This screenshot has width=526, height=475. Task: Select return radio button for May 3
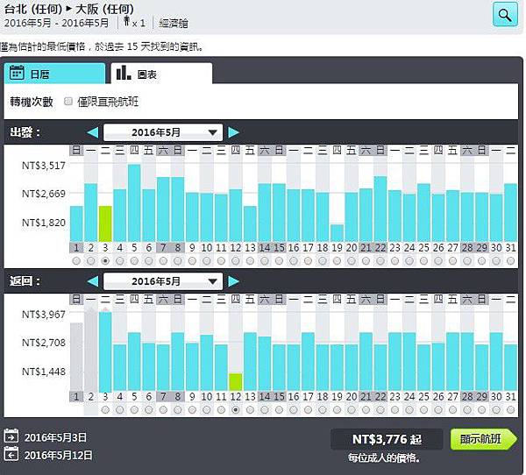(x=105, y=409)
